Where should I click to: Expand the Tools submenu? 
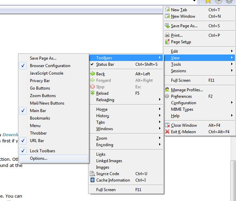tap(199, 64)
